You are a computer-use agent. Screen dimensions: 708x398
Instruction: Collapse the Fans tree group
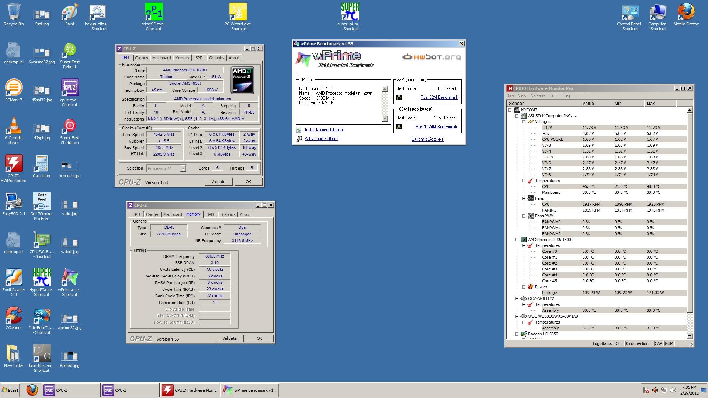tap(524, 198)
